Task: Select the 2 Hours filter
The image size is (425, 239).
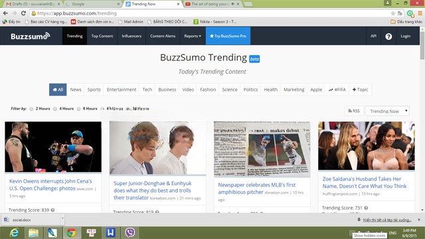Action: coord(31,109)
